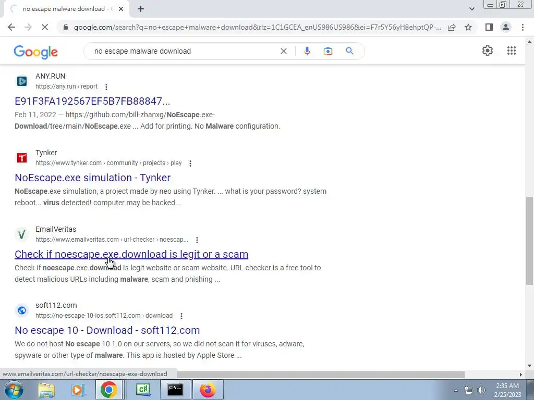534x400 pixels.
Task: Click the horizontal scroll right arrow
Action: coord(520,374)
